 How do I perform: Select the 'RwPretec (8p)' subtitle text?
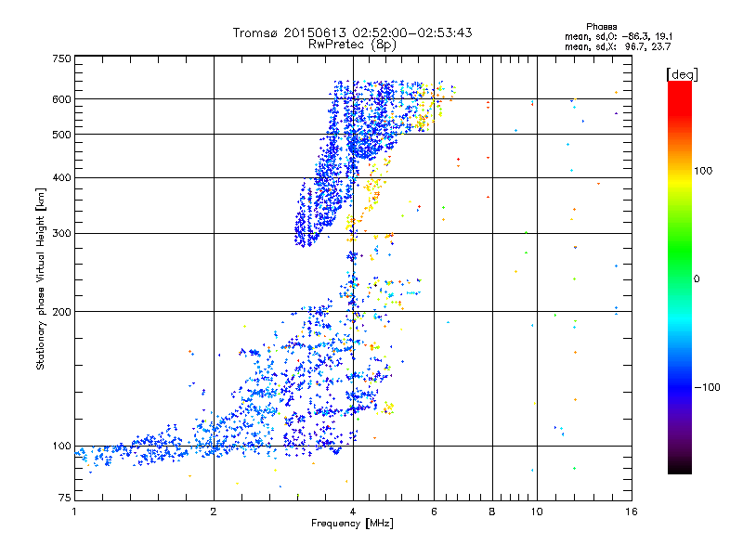[352, 45]
